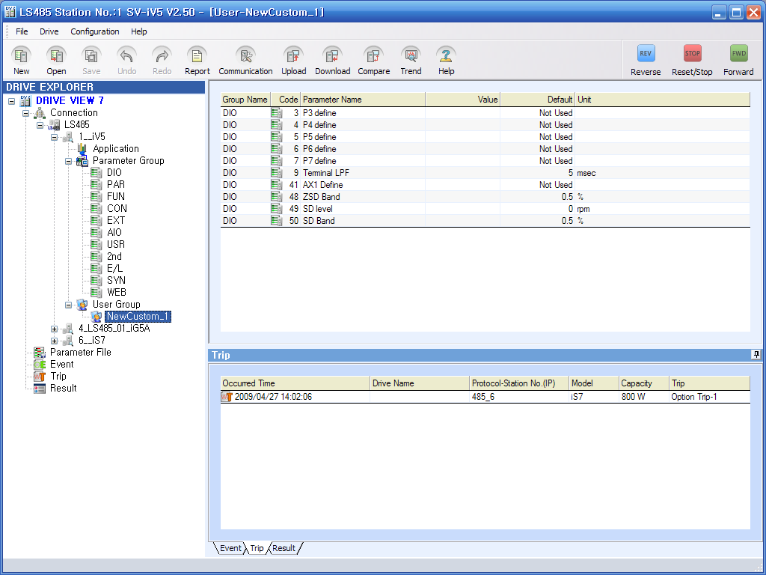Collapse the Parameter Group node
The image size is (766, 575).
click(69, 161)
